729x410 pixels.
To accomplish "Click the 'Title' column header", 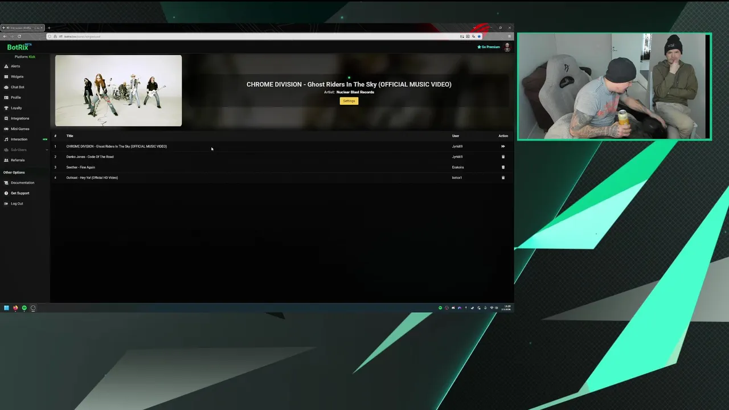I will click(69, 136).
